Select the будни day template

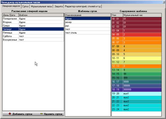pyautogui.click(x=88, y=18)
